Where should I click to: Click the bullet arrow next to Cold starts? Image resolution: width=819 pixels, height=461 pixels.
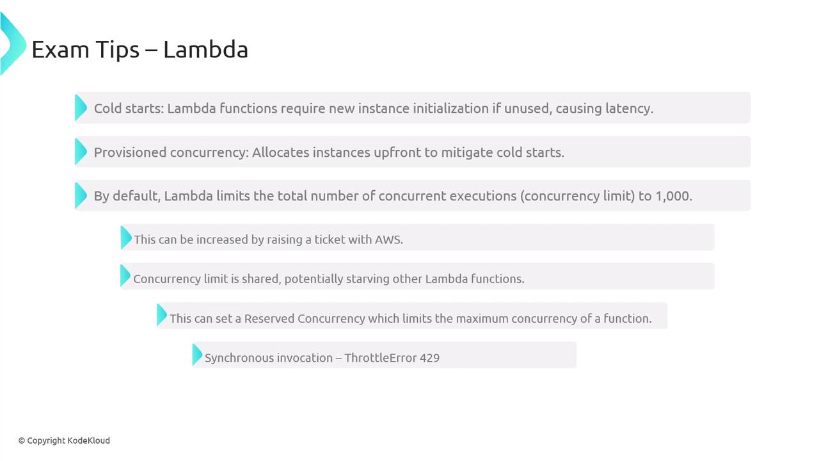81,108
